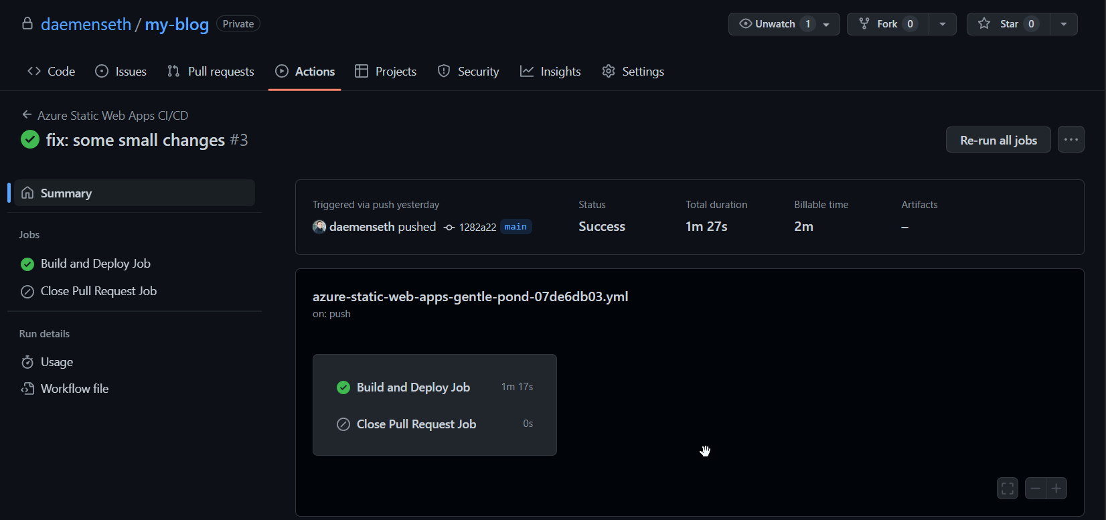The width and height of the screenshot is (1106, 520).
Task: Open the daemenseth owner link
Action: click(86, 24)
